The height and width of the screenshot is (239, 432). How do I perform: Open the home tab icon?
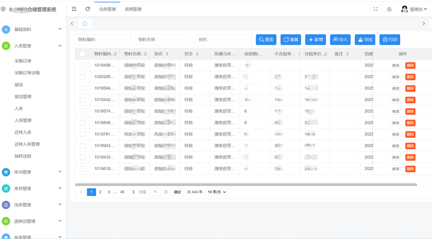[85, 24]
